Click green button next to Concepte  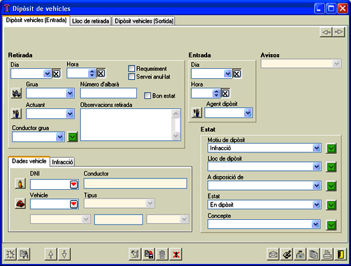click(x=332, y=225)
